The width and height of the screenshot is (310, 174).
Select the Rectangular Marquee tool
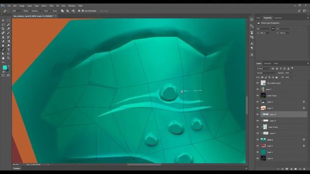8,20
